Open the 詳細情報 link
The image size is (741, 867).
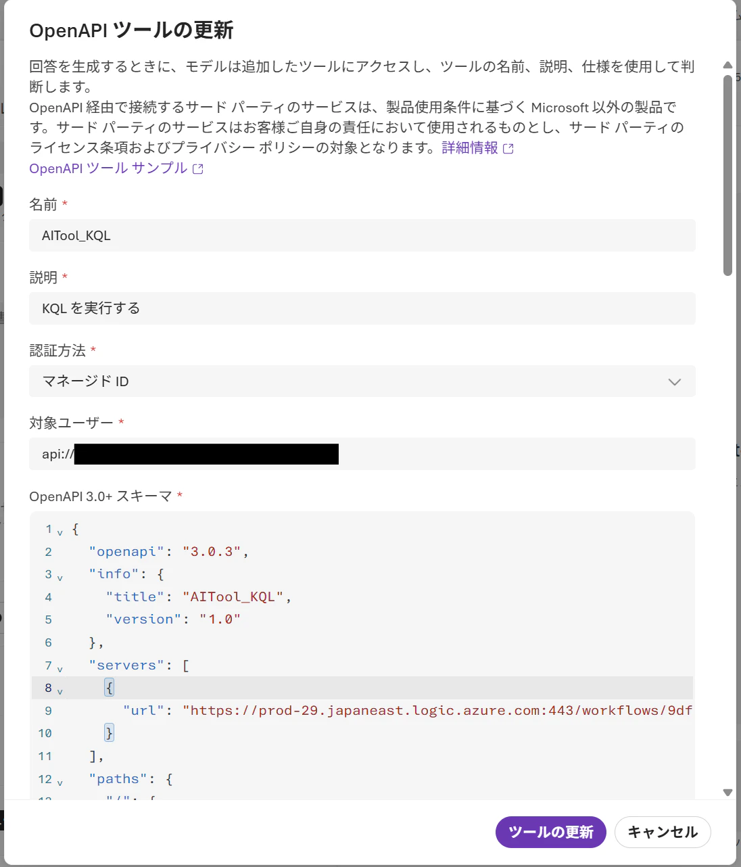470,148
